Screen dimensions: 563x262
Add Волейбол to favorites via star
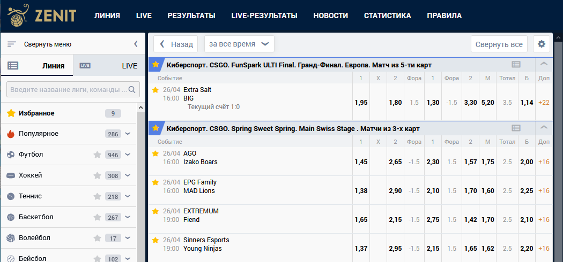click(97, 237)
